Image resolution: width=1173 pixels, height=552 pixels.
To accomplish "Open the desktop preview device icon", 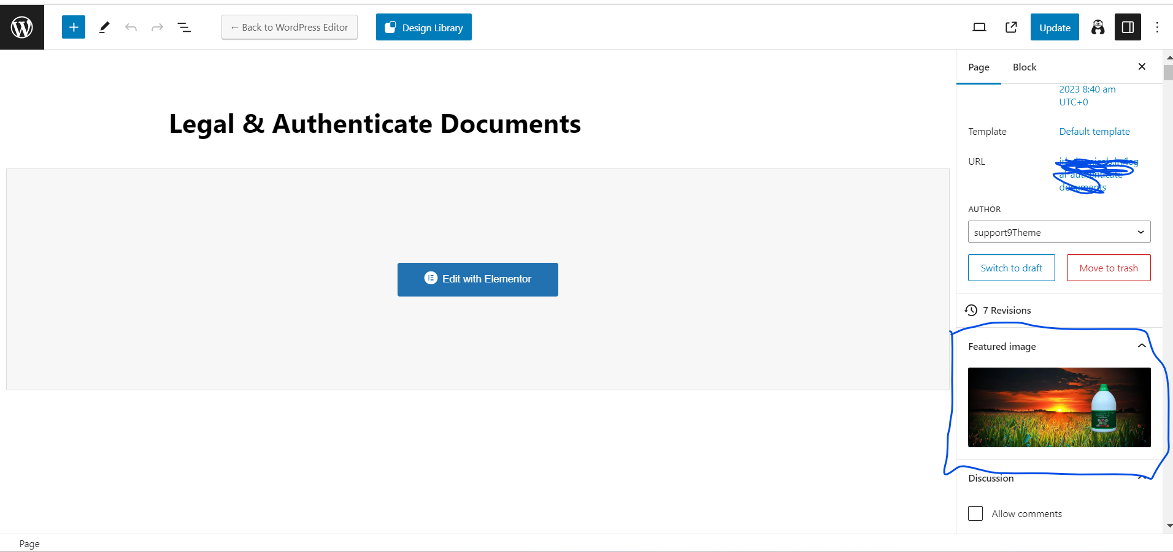I will click(x=979, y=27).
